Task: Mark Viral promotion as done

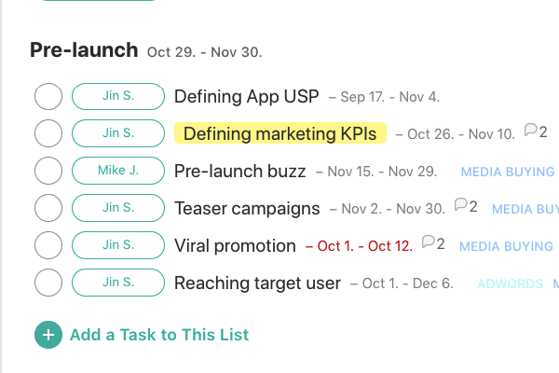Action: click(48, 245)
